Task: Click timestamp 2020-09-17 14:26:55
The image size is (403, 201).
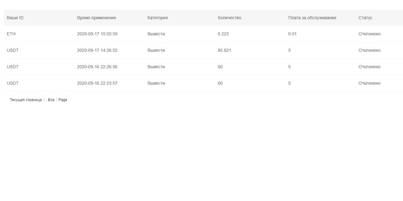Action: point(97,50)
